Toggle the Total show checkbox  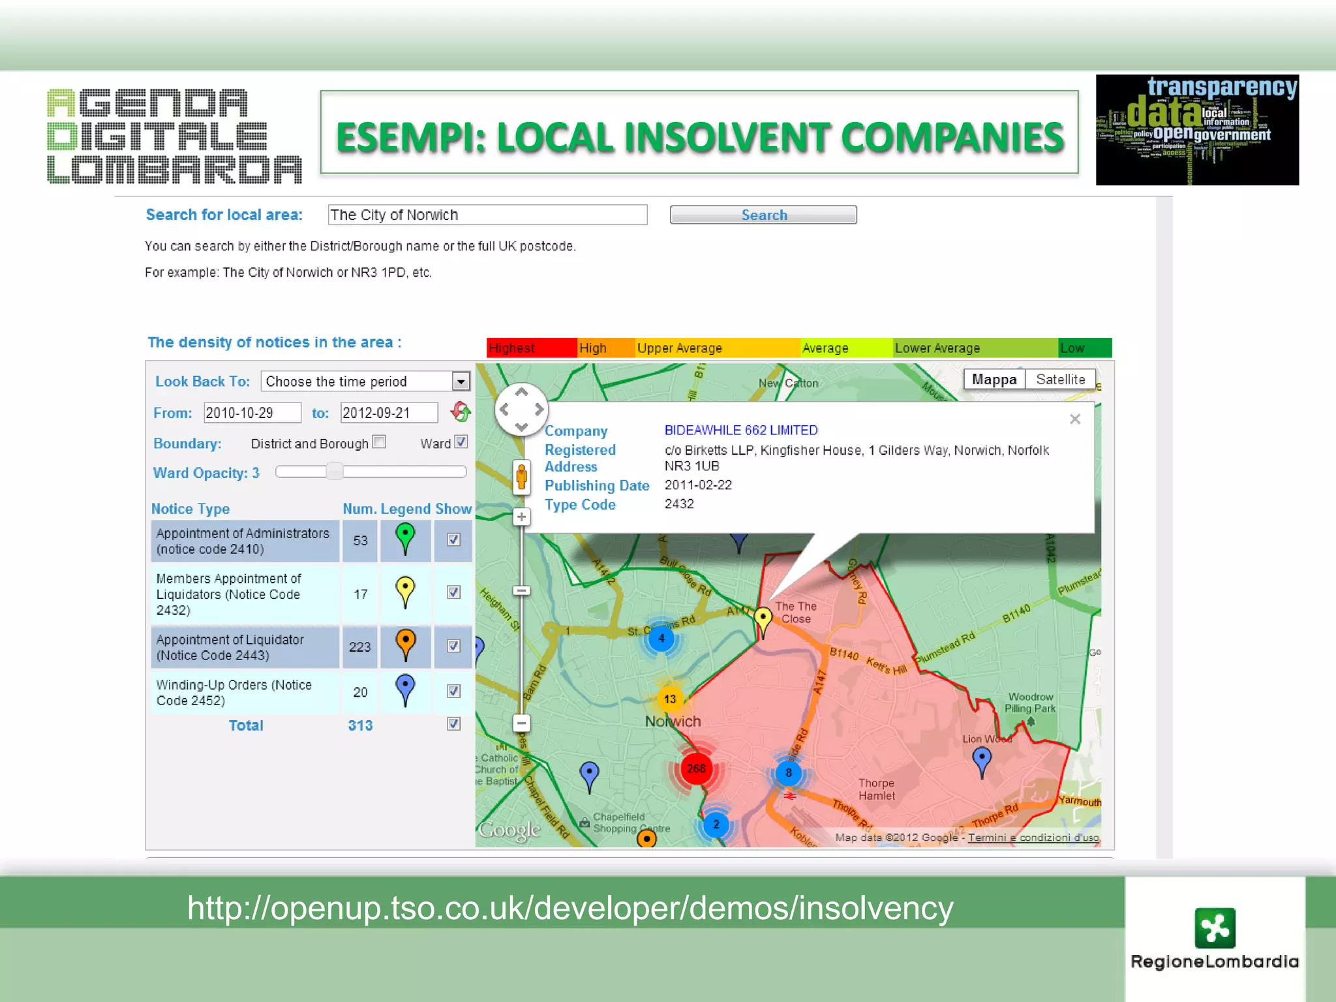(453, 724)
